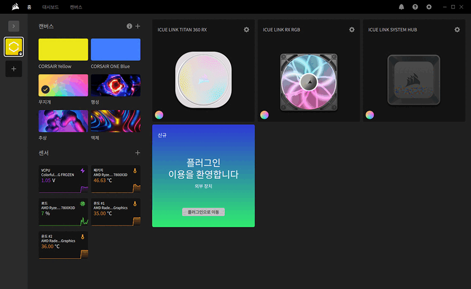This screenshot has width=471, height=289.
Task: Click the 센서 section heading
Action: click(43, 153)
